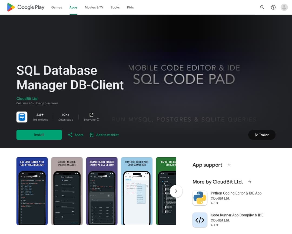
Task: Add the app to wishlist
Action: [x=104, y=135]
